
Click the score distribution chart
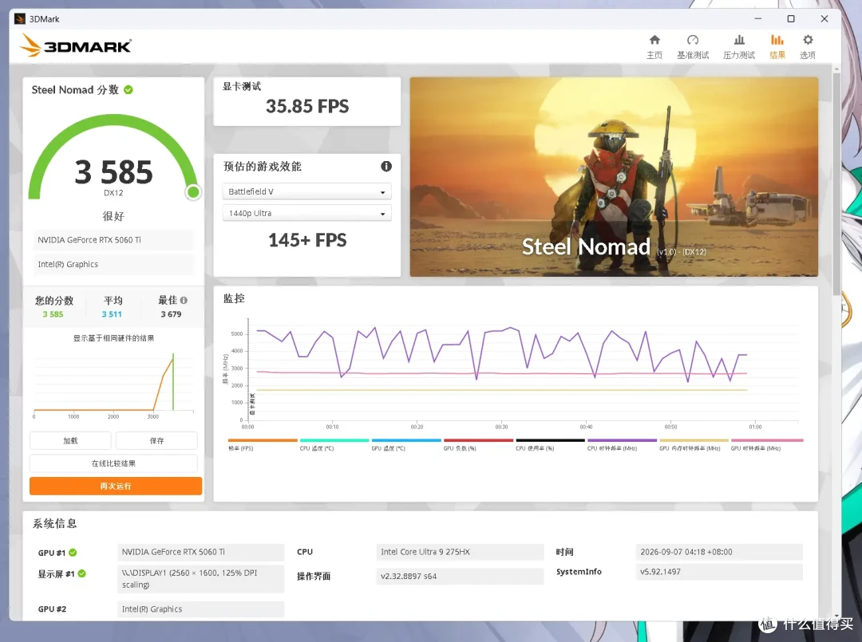(x=114, y=384)
